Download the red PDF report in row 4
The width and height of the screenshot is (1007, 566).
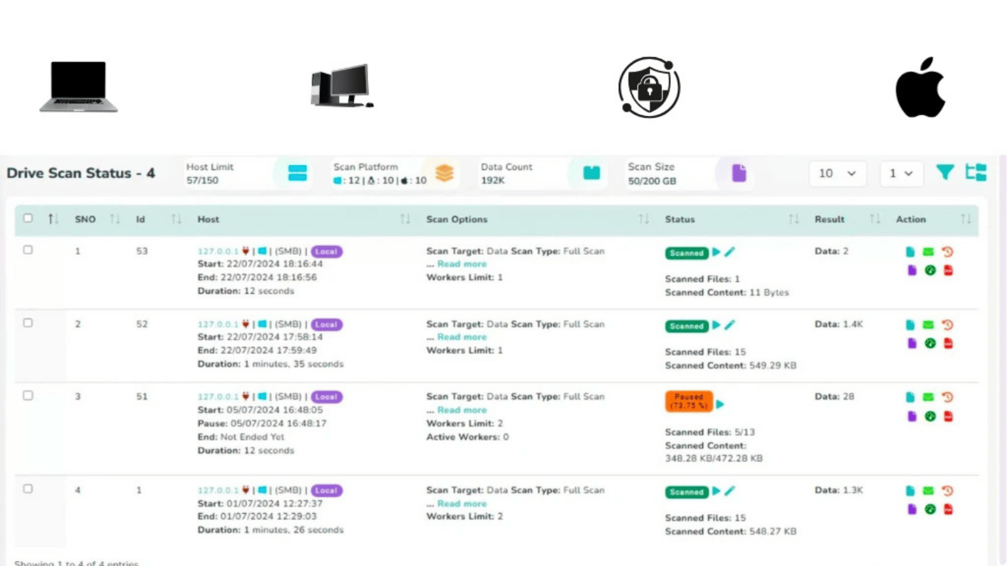tap(948, 509)
